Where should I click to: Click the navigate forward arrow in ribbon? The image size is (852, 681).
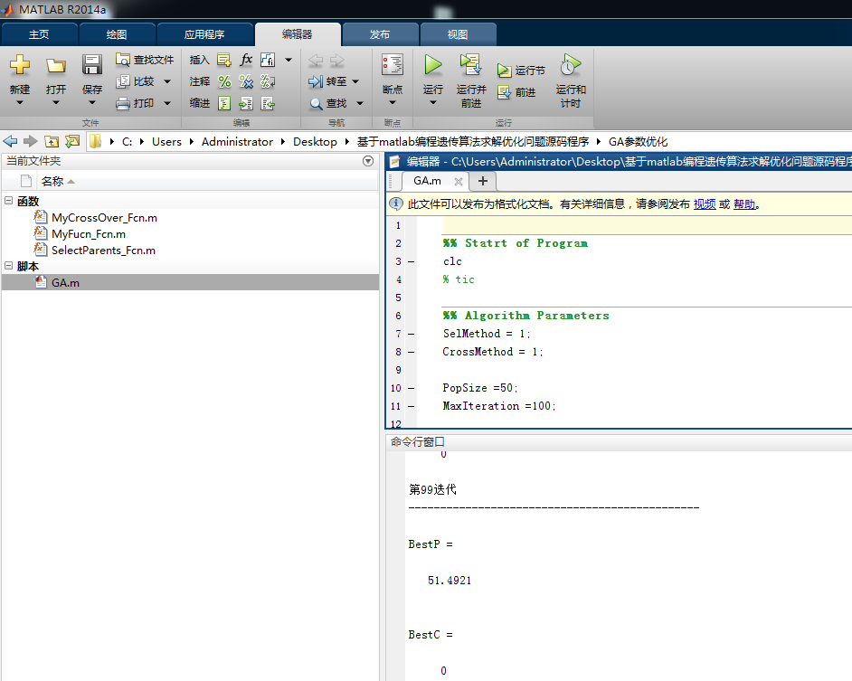336,61
